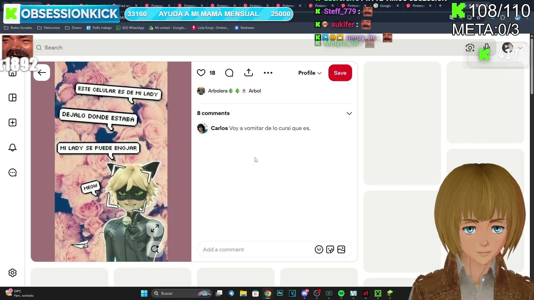Switch to the Google browser tab
534x300 pixels.
click(385, 6)
